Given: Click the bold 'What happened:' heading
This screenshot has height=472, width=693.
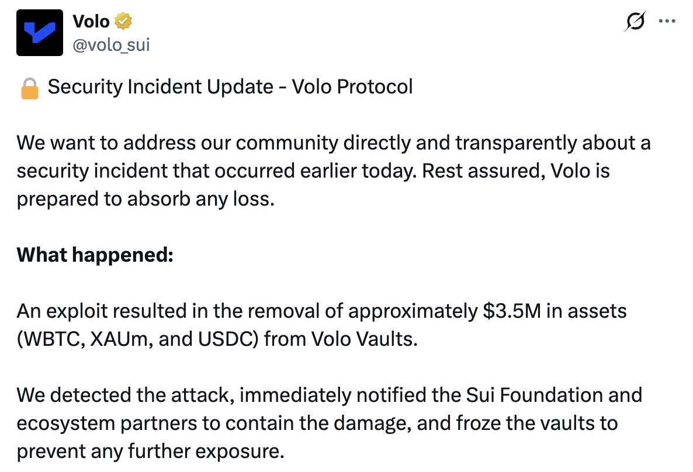Looking at the screenshot, I should pyautogui.click(x=95, y=255).
